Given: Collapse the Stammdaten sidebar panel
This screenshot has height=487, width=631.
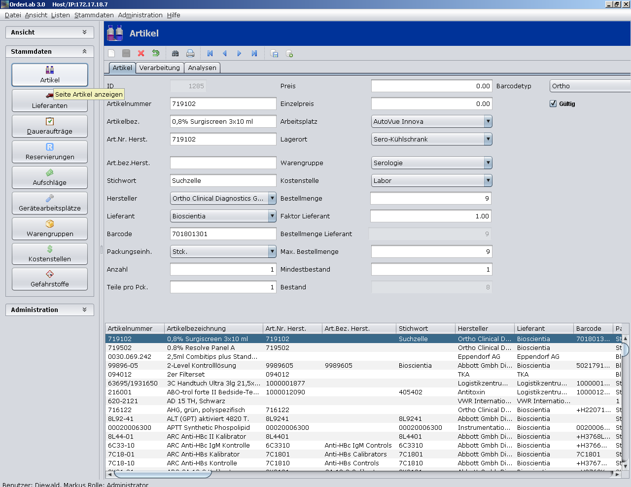Looking at the screenshot, I should [84, 51].
